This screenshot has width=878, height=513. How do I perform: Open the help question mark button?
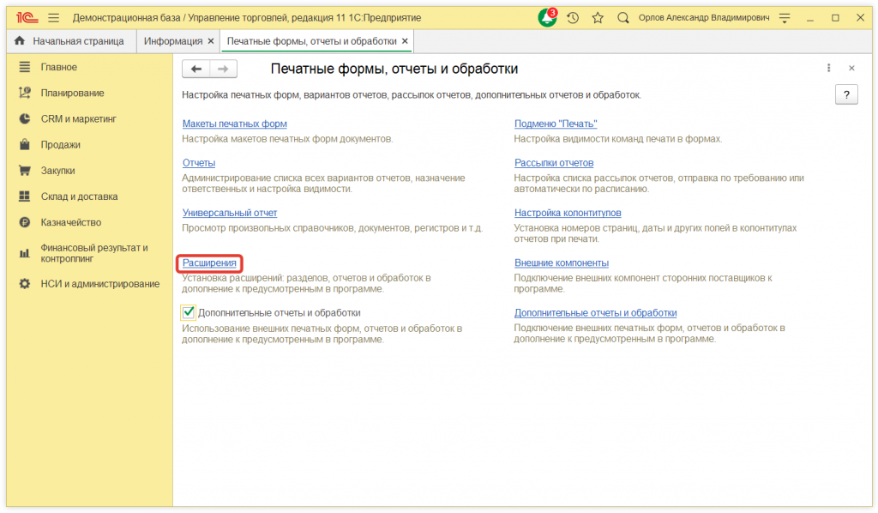pyautogui.click(x=845, y=95)
